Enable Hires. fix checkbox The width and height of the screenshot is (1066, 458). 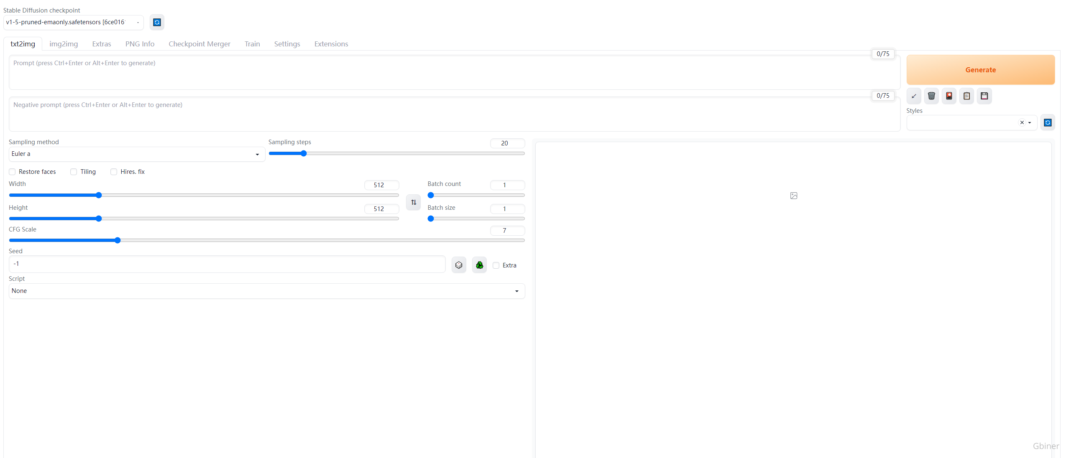tap(114, 172)
